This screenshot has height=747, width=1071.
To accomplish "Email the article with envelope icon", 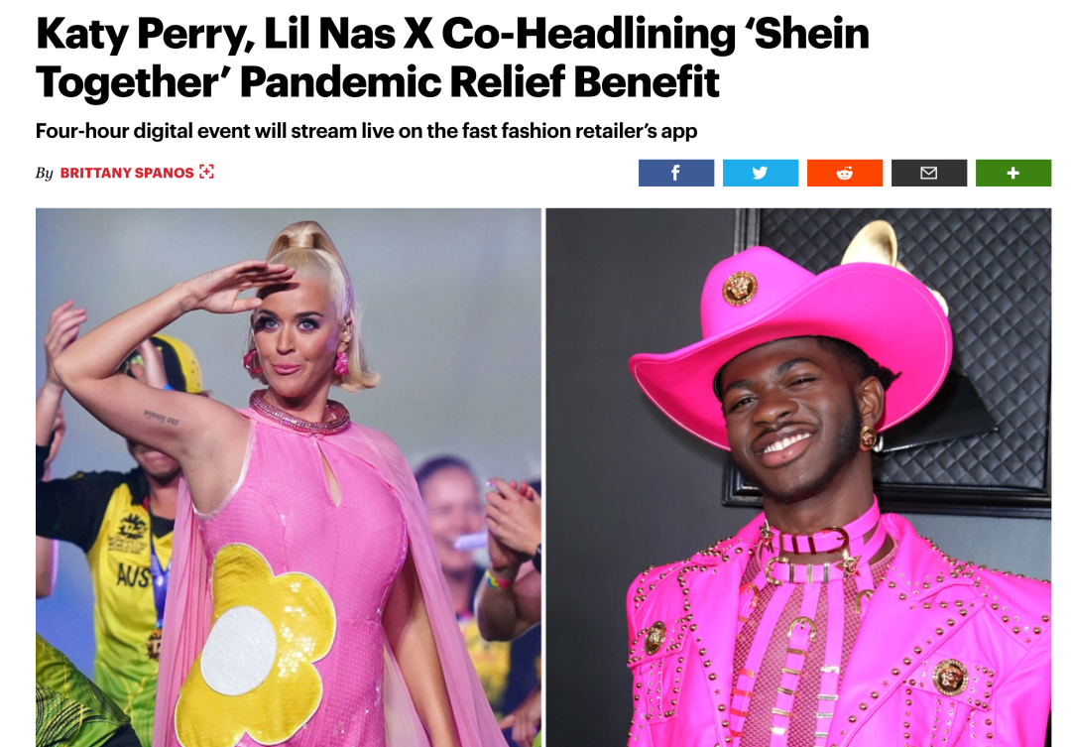I will click(x=929, y=173).
